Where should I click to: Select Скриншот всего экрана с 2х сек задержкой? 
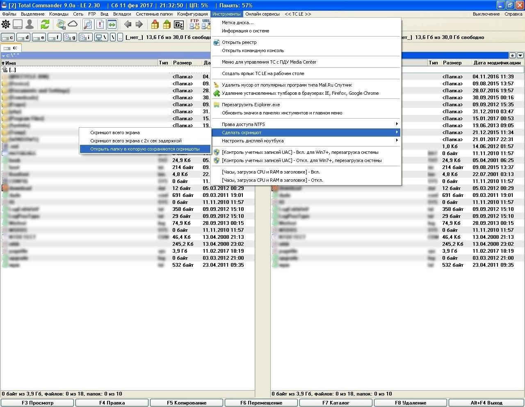[145, 141]
